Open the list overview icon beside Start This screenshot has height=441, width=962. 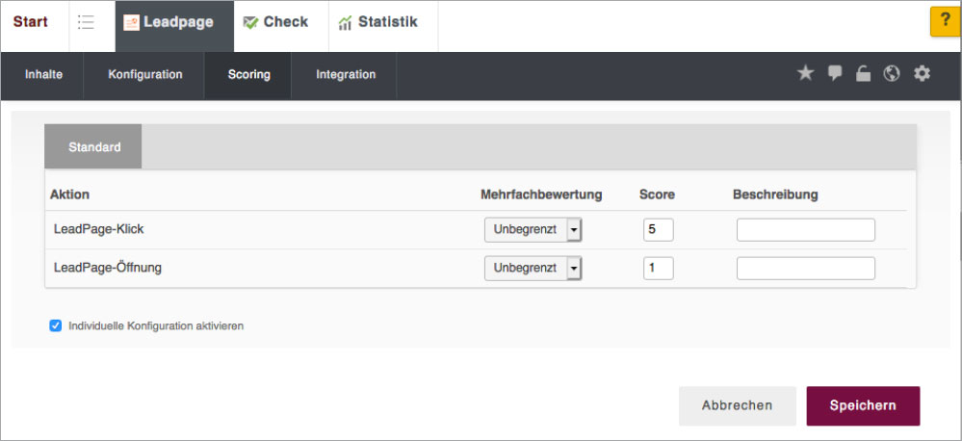coord(86,23)
